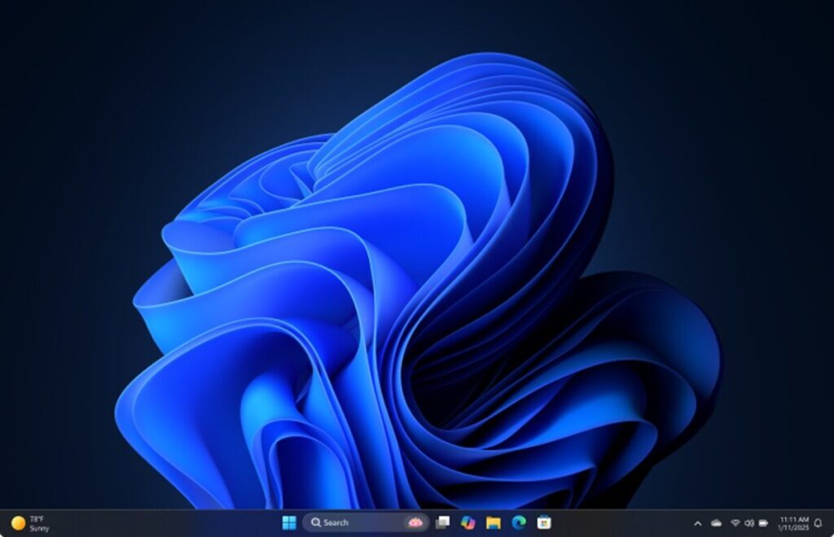Click the magnifier icon in Search box
The height and width of the screenshot is (537, 834).
[x=316, y=522]
